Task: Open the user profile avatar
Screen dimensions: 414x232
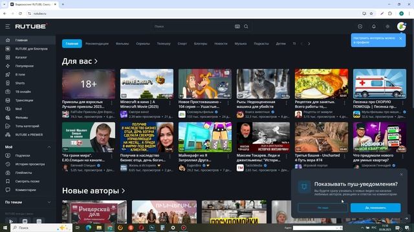Action: pos(401,26)
